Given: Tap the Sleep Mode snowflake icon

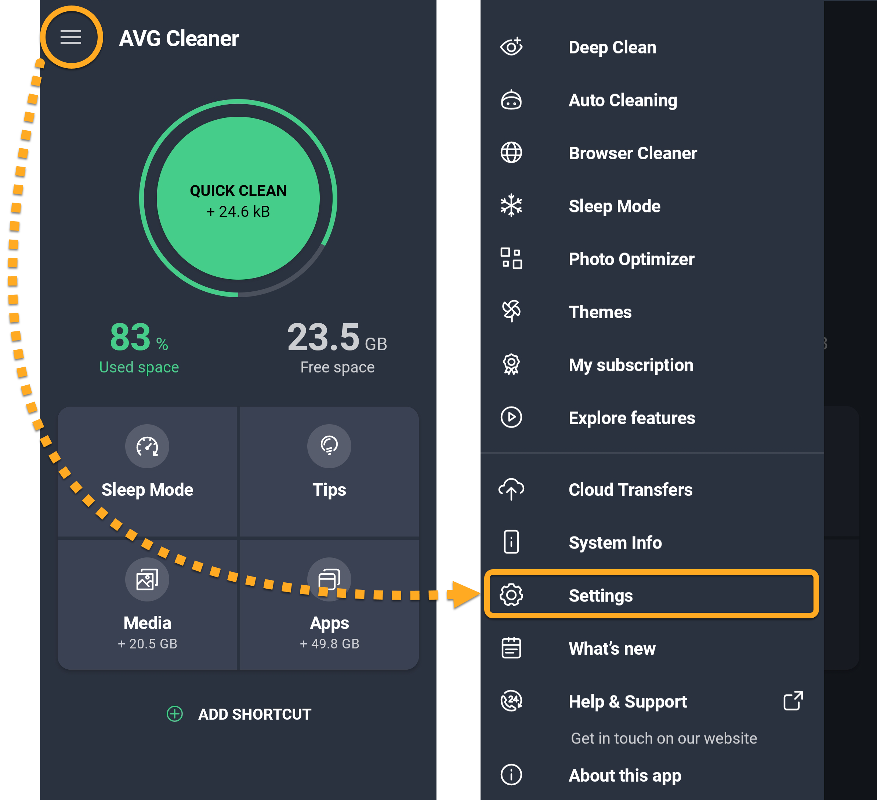Looking at the screenshot, I should click(511, 206).
